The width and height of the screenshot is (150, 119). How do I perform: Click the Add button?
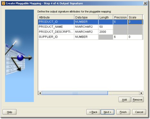124,100
